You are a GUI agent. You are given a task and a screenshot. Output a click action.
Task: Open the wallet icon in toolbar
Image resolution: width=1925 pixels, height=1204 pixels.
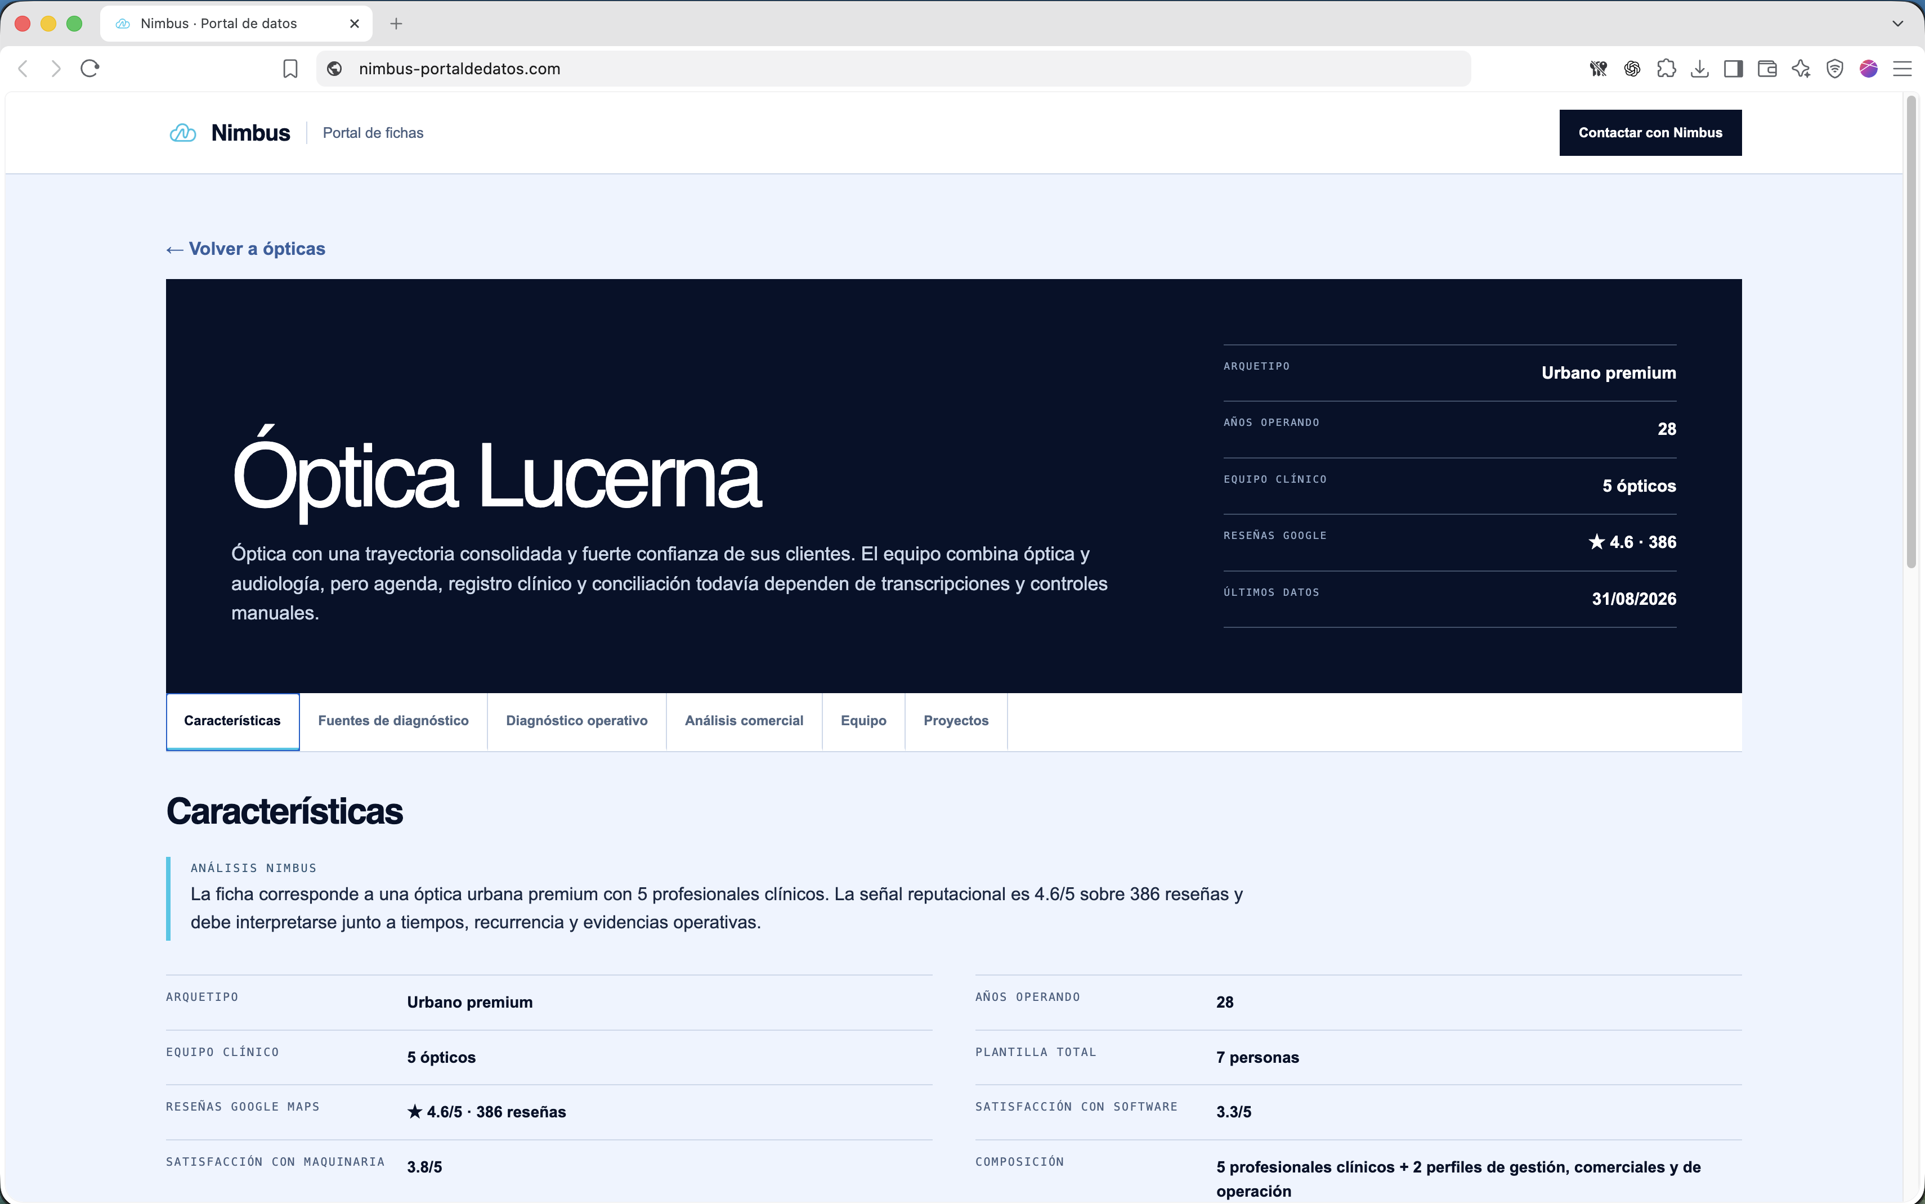(1767, 69)
